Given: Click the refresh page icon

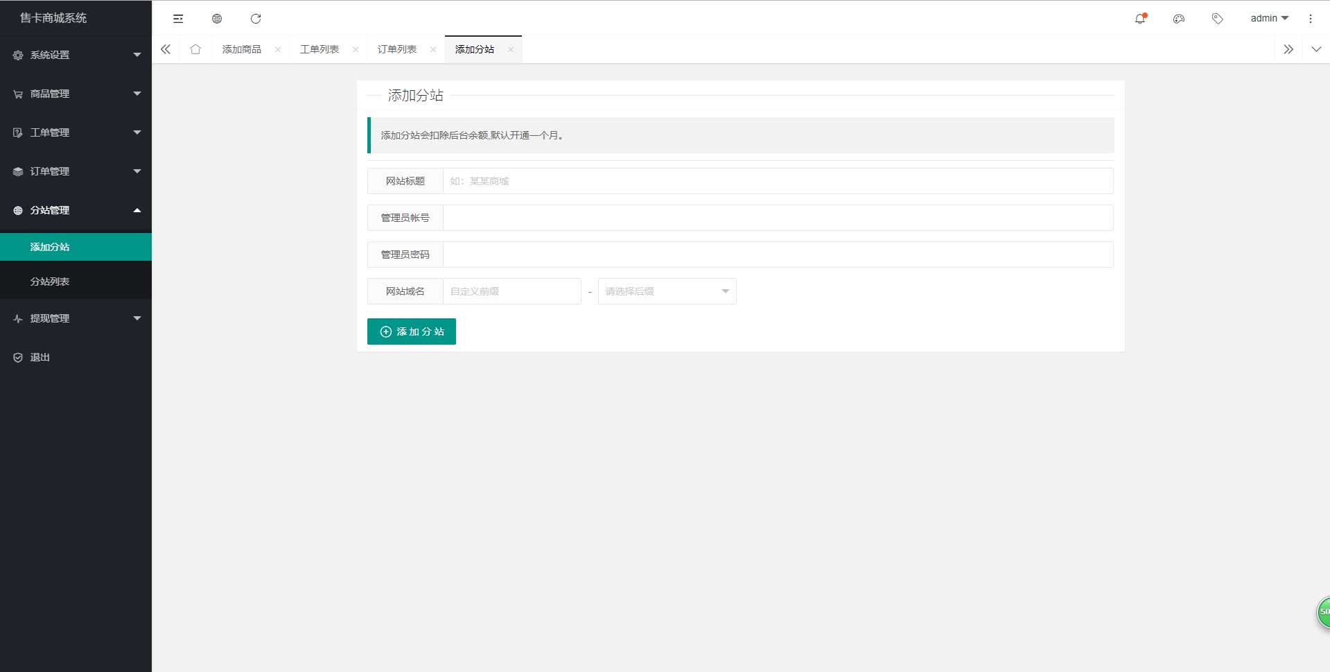Looking at the screenshot, I should [x=256, y=19].
